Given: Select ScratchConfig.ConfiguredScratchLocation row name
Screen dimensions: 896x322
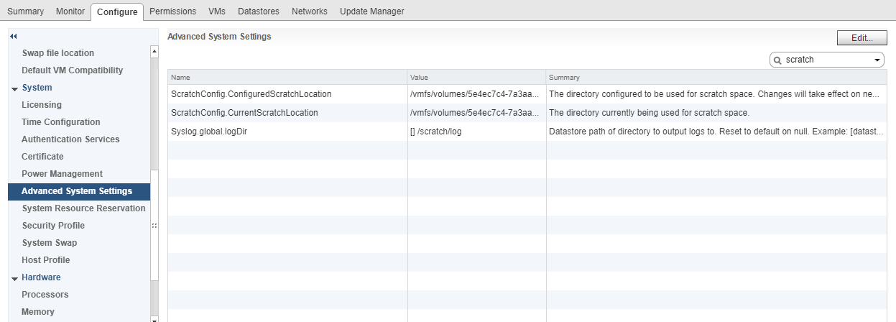Looking at the screenshot, I should click(251, 94).
